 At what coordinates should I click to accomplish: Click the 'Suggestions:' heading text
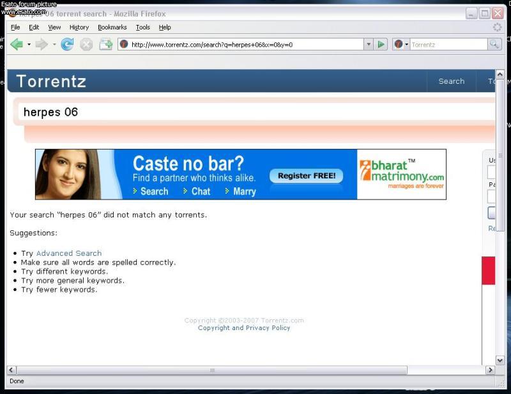point(34,233)
